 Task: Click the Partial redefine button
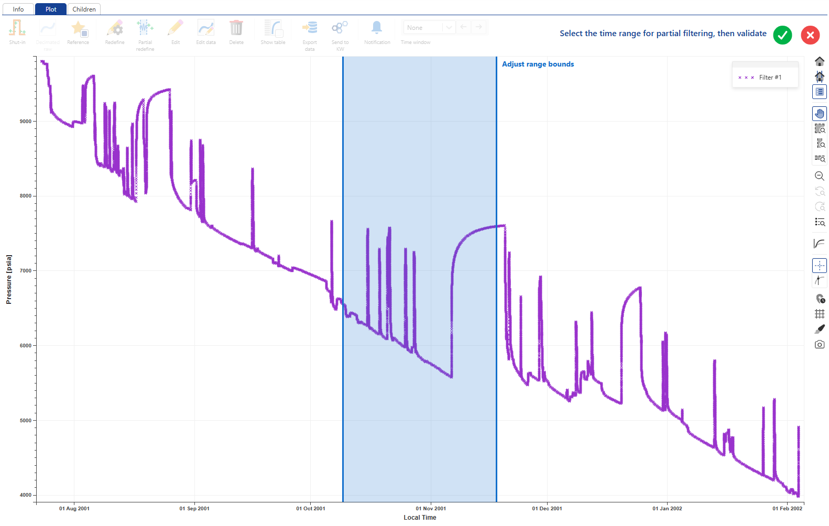[145, 35]
